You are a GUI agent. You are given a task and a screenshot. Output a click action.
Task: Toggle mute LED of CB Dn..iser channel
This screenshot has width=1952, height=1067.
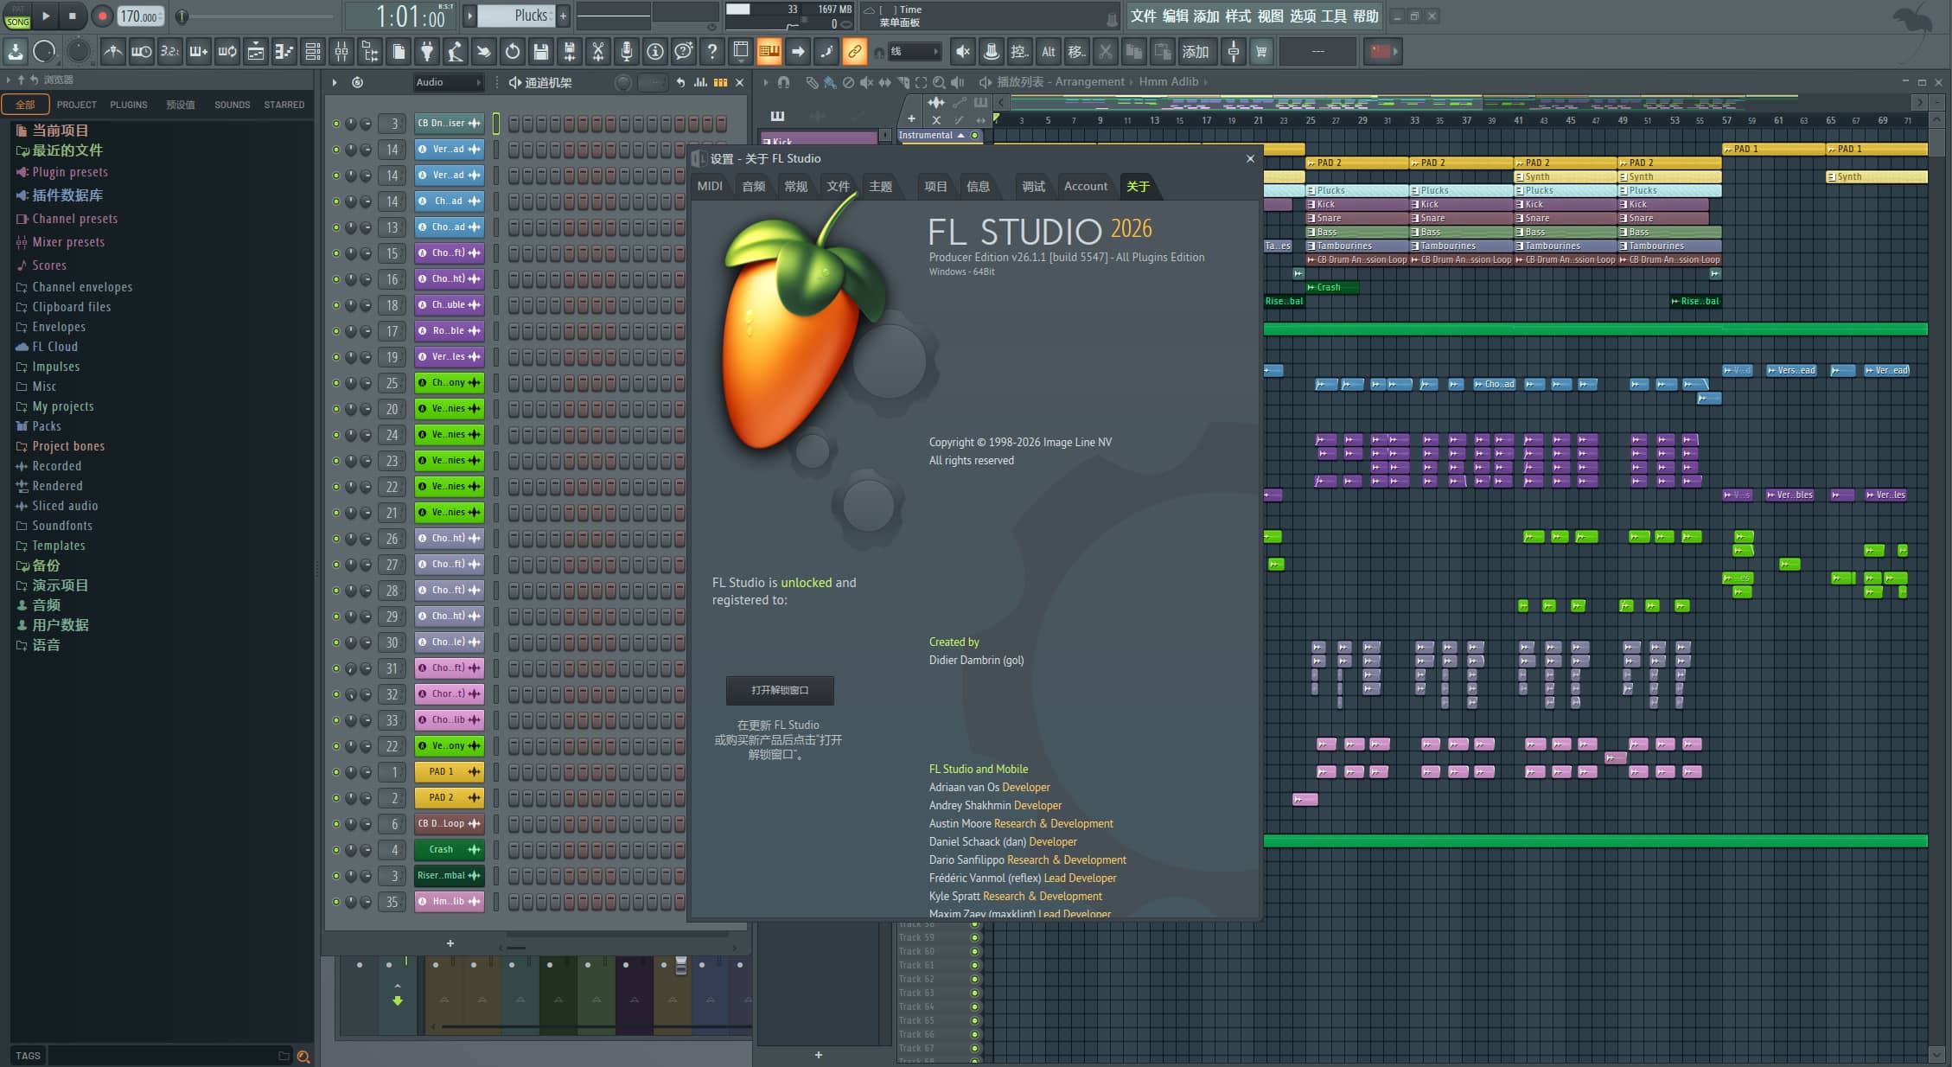[336, 124]
